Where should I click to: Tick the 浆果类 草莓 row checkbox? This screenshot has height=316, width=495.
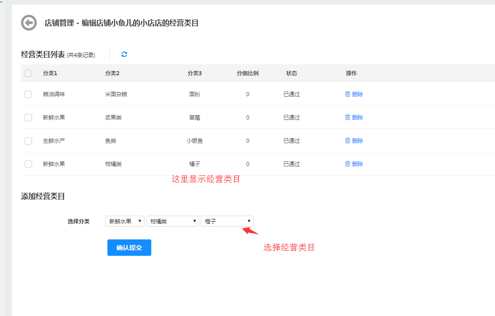(x=28, y=118)
